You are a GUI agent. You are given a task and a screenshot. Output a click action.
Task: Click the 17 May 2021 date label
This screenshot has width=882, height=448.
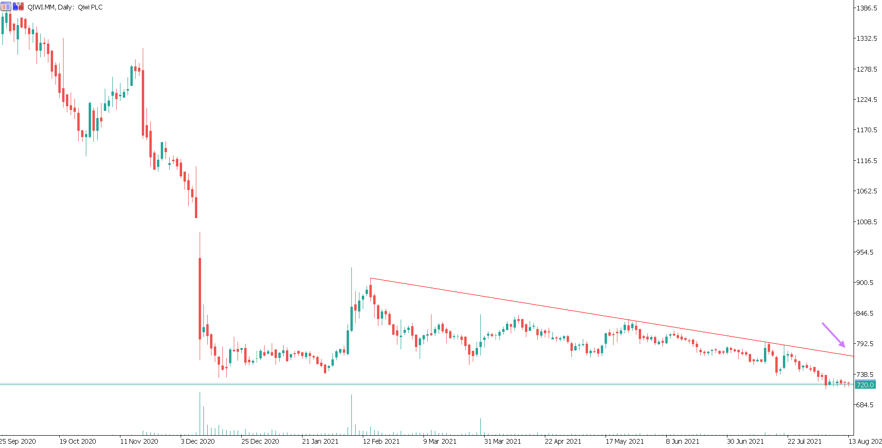624,441
